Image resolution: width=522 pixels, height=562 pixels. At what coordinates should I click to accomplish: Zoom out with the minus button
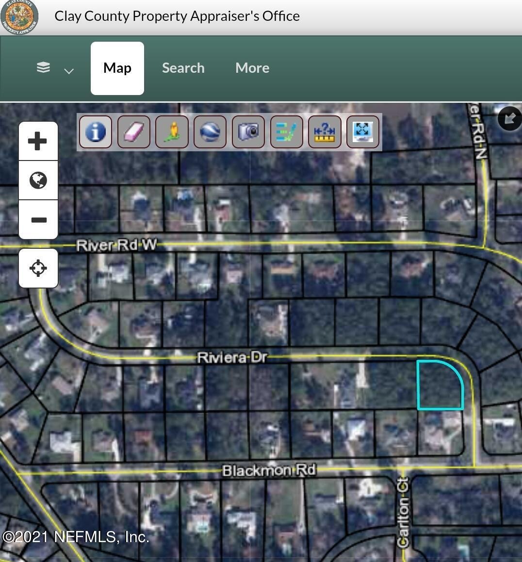click(x=38, y=220)
